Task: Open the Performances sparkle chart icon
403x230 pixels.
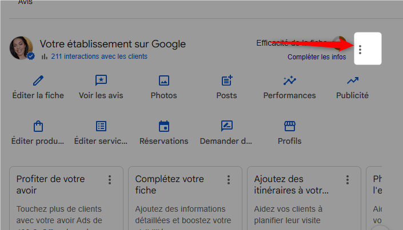Action: [x=290, y=80]
